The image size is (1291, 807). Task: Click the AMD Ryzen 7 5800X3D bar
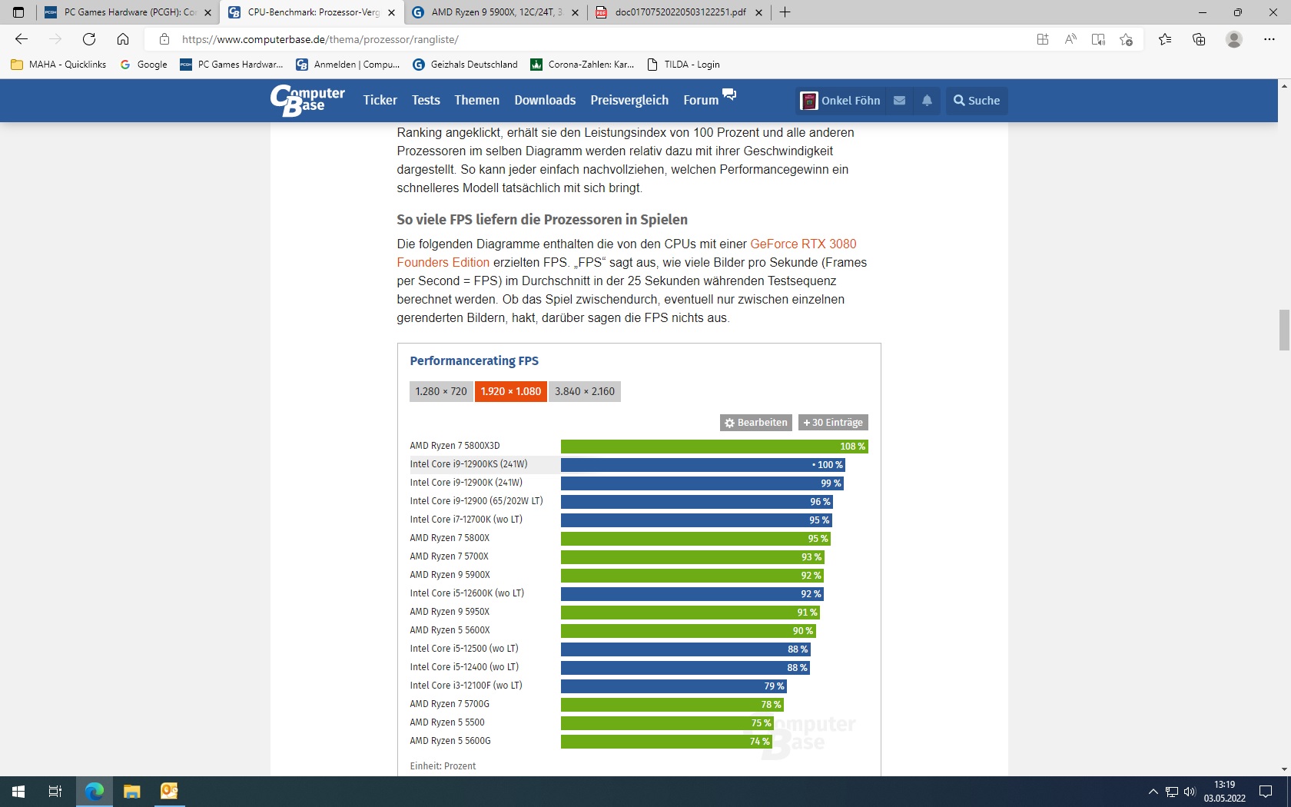click(714, 447)
